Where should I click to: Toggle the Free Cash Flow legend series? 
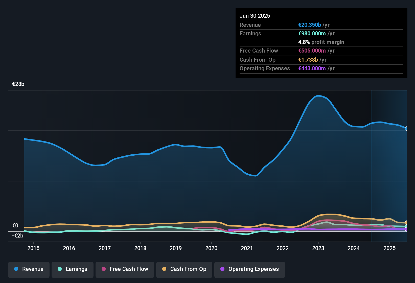pyautogui.click(x=125, y=269)
